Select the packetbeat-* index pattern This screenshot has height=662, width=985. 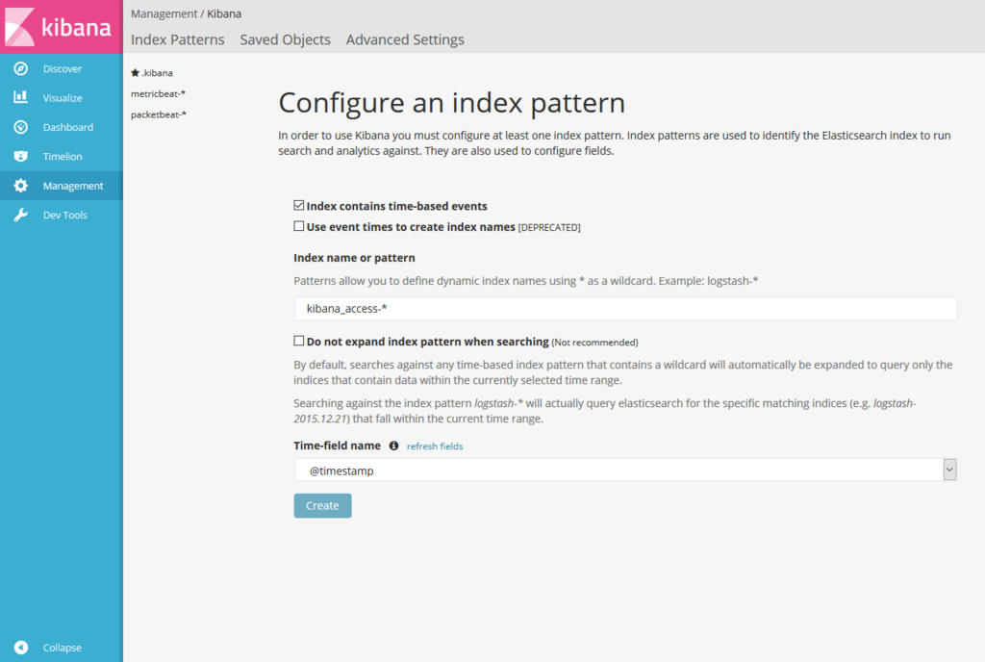tap(159, 115)
